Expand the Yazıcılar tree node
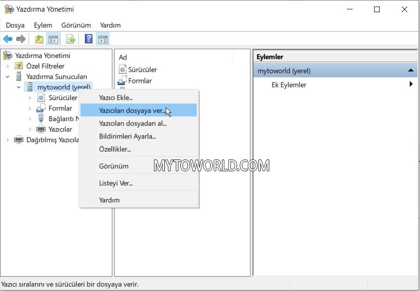The image size is (420, 292). (x=30, y=129)
